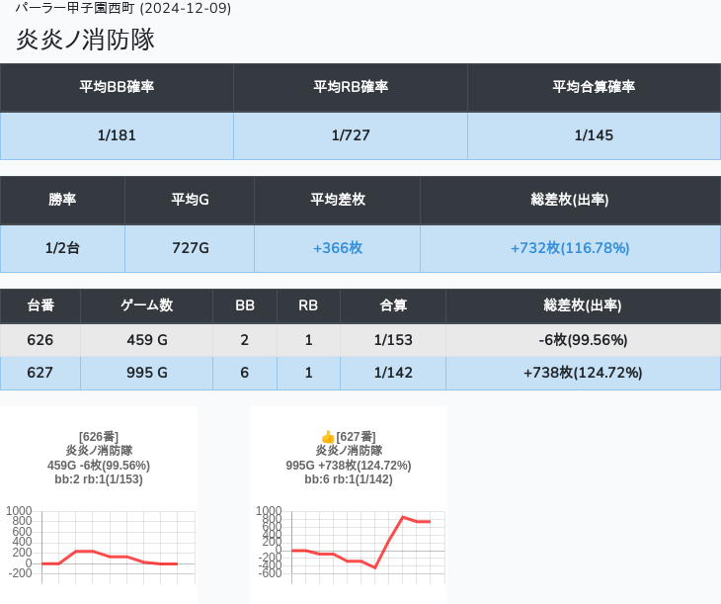The height and width of the screenshot is (604, 721).
Task: Click the -6枚(99.56%) result cell
Action: [x=583, y=340]
